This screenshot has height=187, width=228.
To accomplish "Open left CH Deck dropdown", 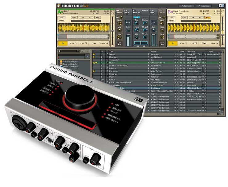I will pos(128,14).
